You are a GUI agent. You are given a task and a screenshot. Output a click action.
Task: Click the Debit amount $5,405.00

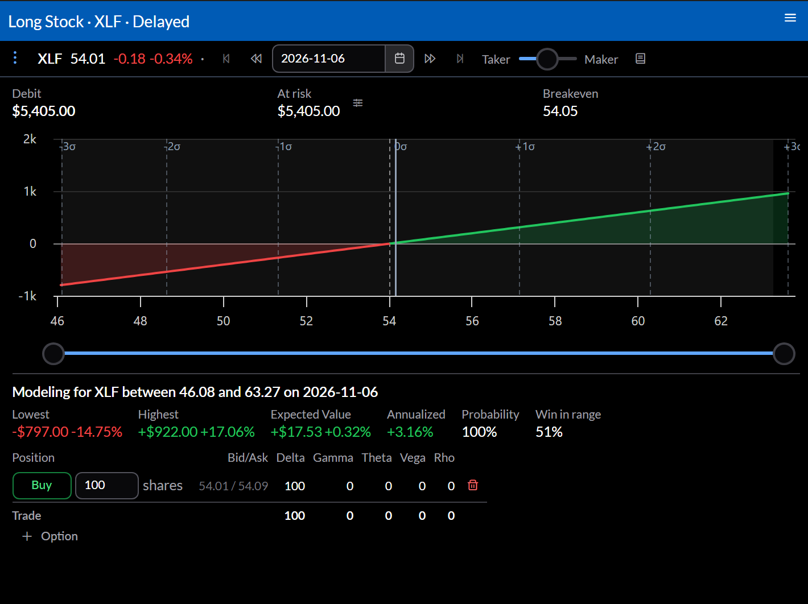point(44,111)
